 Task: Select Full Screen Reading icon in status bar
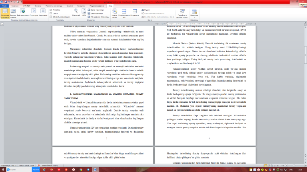[x=269, y=165]
